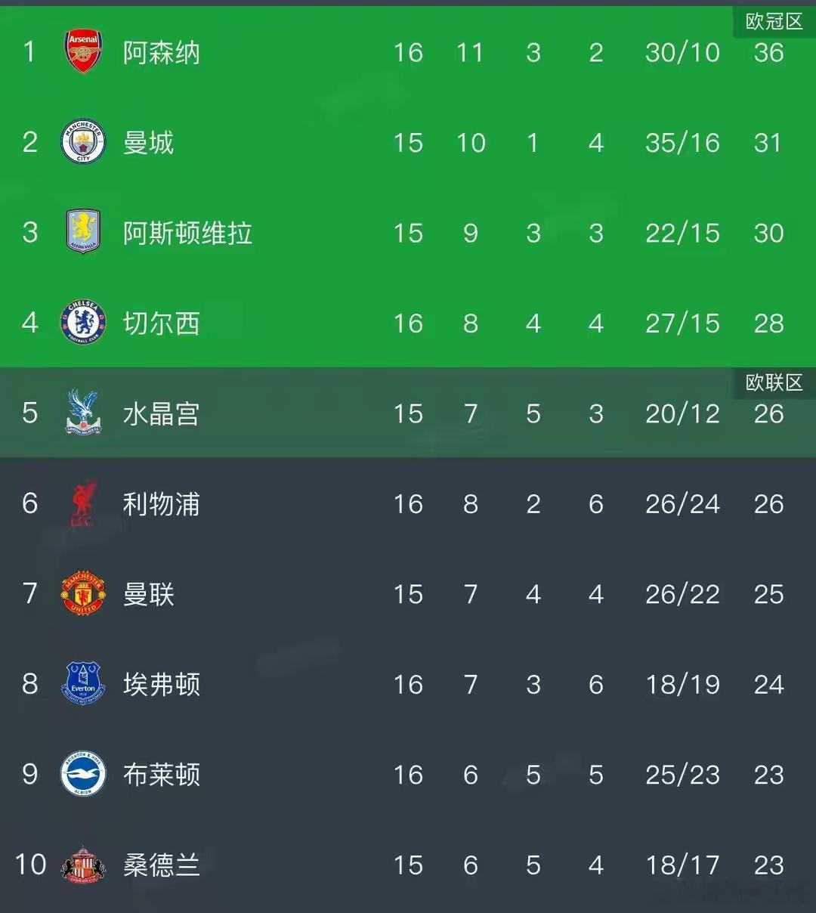
Task: Click the 欧冠区 zone label
Action: click(774, 22)
